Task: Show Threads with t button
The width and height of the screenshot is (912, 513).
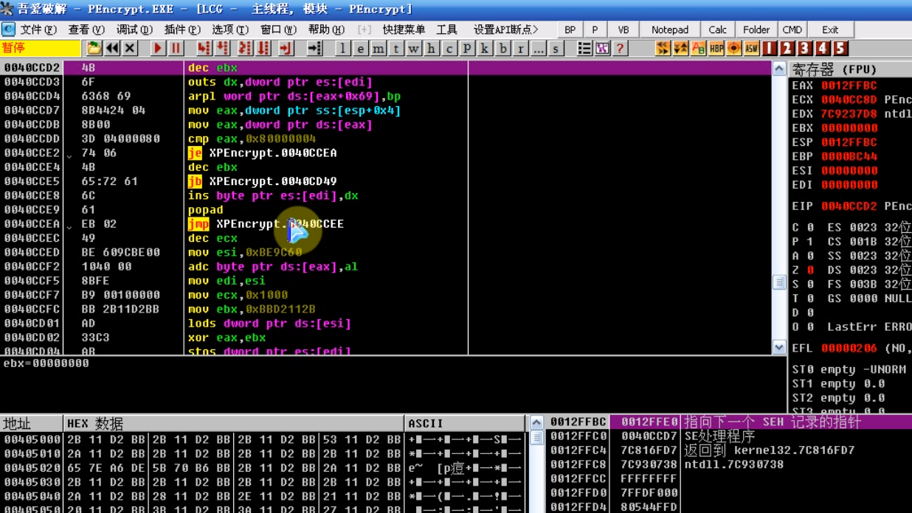Action: tap(395, 48)
